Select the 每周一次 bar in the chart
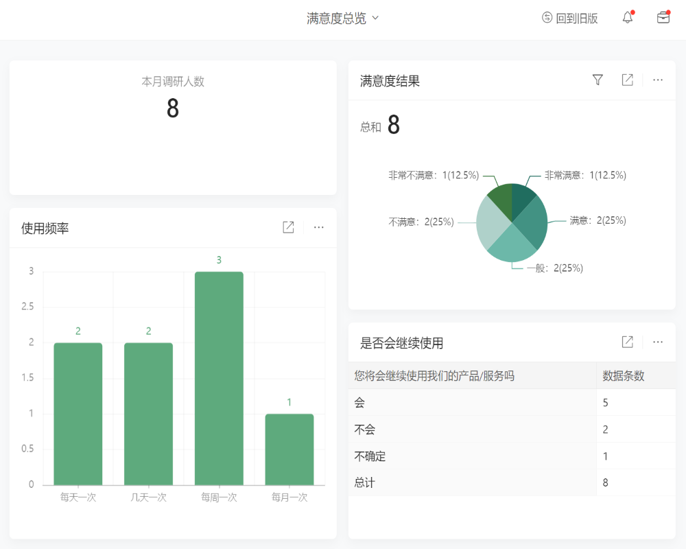 click(x=218, y=376)
